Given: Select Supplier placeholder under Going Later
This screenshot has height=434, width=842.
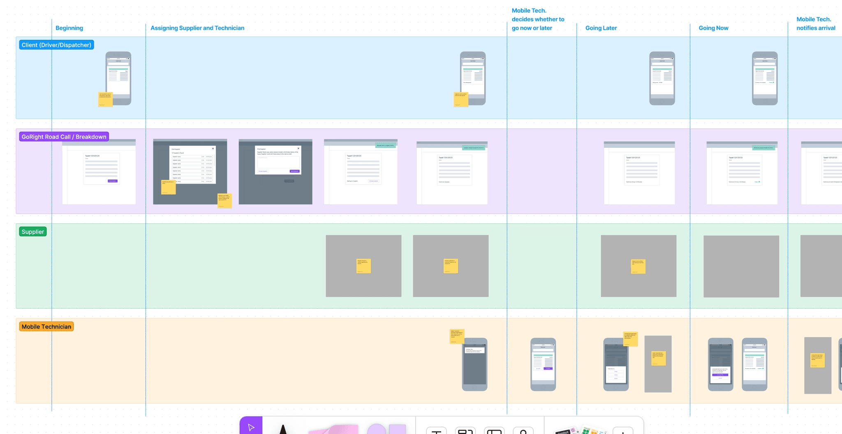Looking at the screenshot, I should (638, 266).
